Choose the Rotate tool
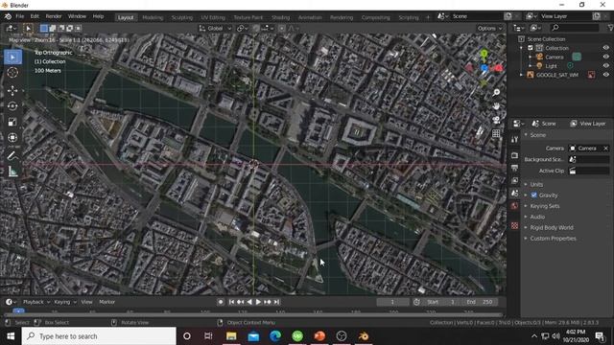 coord(12,106)
